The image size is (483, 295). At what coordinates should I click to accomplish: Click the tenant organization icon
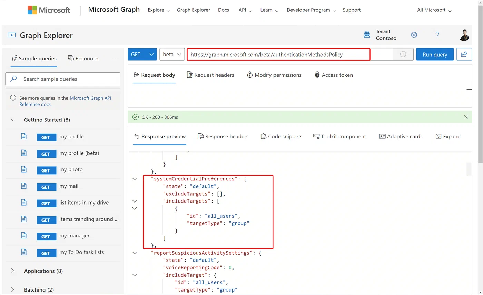[x=367, y=35]
